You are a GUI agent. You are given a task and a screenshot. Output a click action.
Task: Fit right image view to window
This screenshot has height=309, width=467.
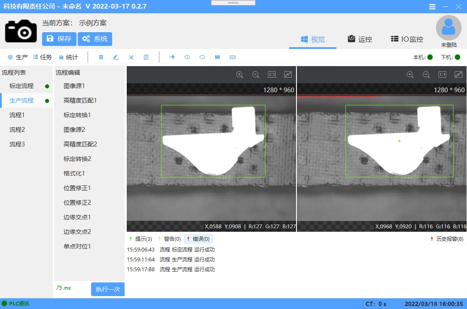458,74
